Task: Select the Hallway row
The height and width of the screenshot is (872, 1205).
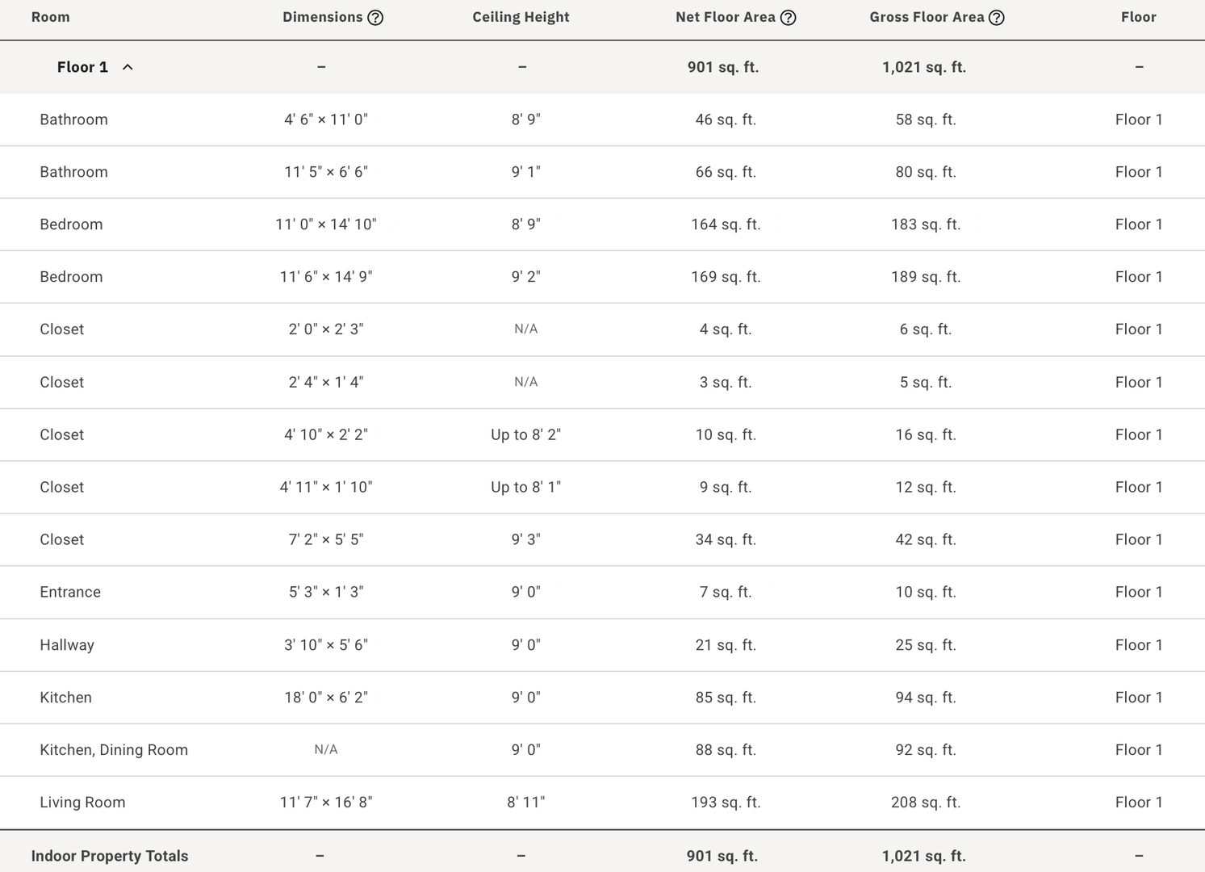Action: [602, 645]
